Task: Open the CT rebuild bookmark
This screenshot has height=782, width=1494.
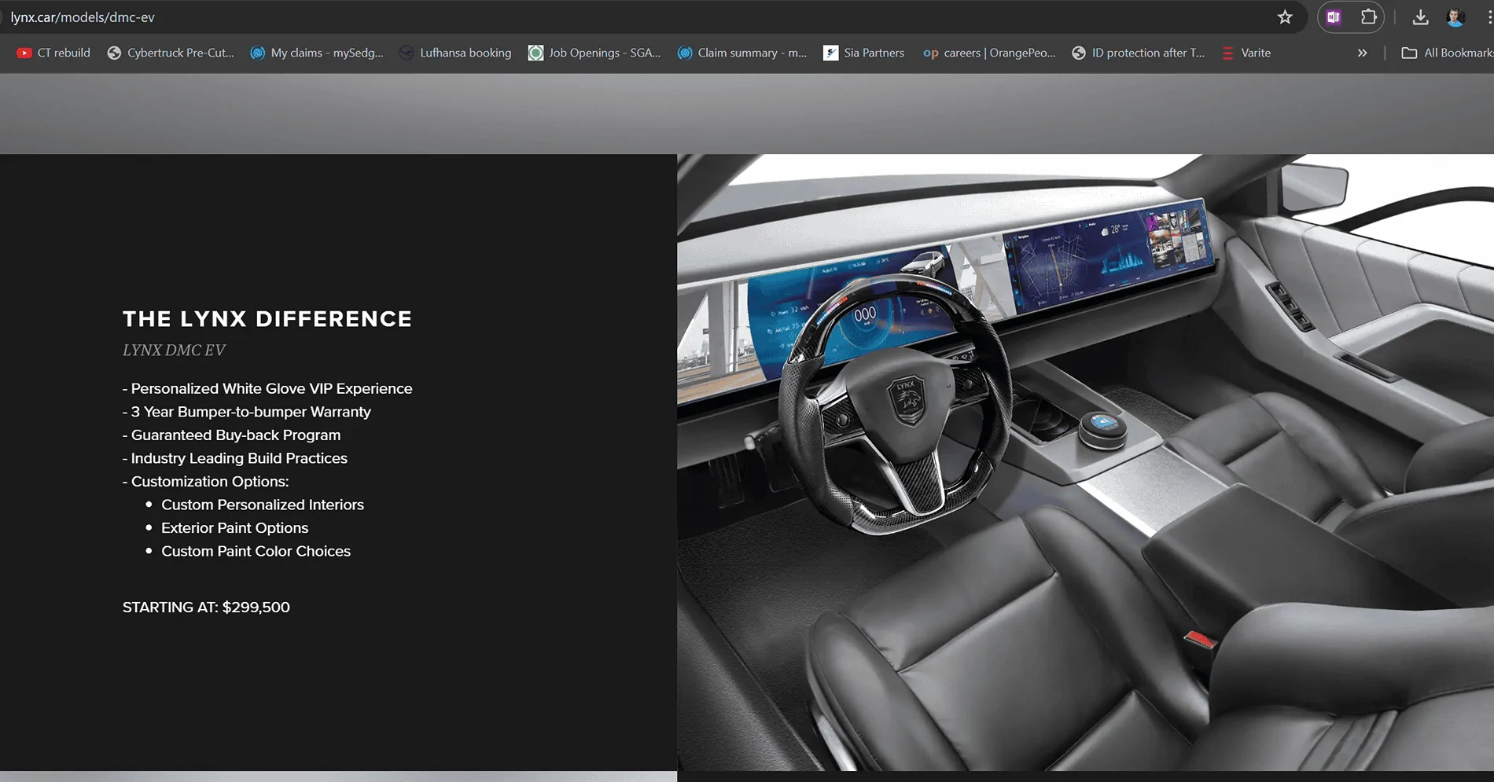Action: point(53,53)
